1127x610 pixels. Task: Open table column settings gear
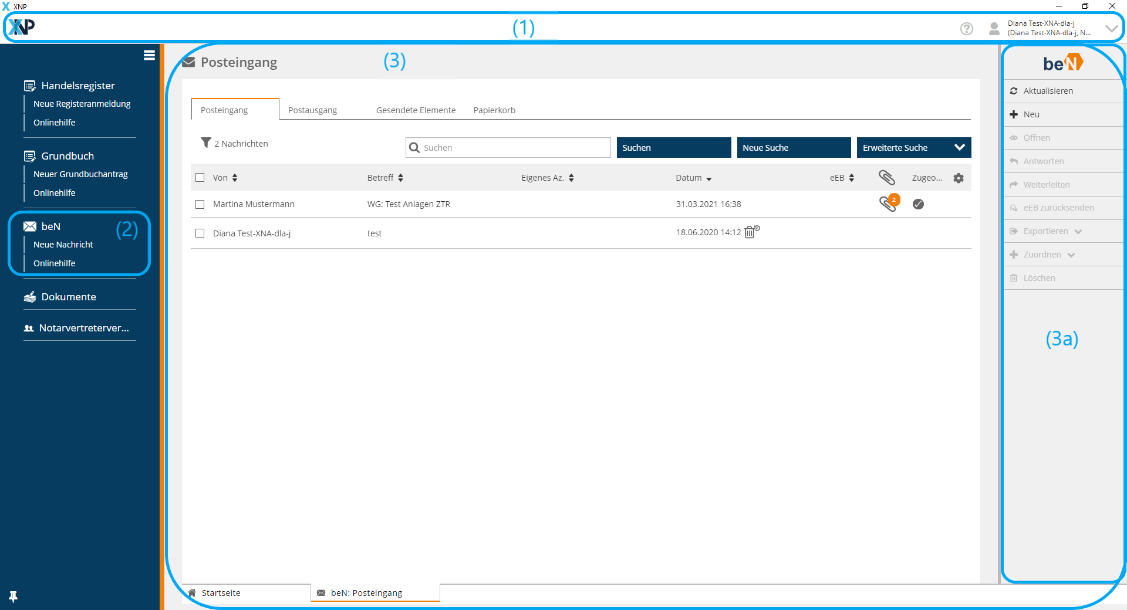point(959,178)
